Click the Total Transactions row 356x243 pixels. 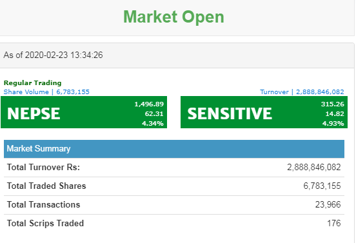point(174,205)
